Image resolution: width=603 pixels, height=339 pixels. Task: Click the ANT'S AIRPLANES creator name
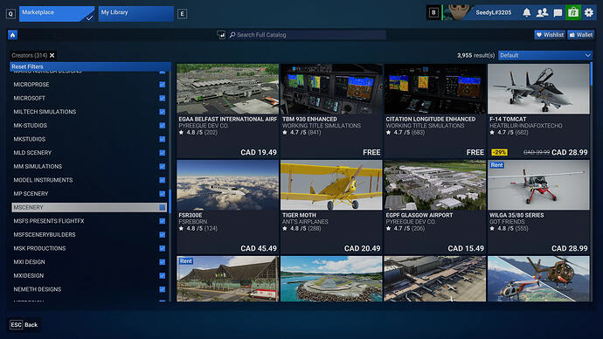coord(305,222)
